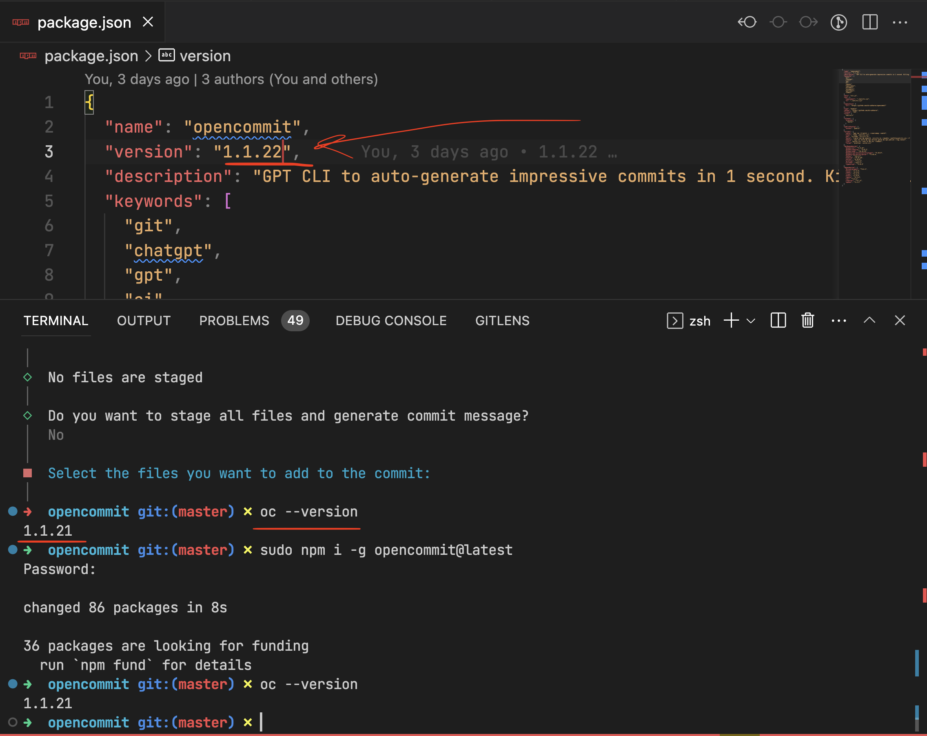Click "changed 86 packages in 8s" output
This screenshot has width=927, height=736.
tap(125, 607)
